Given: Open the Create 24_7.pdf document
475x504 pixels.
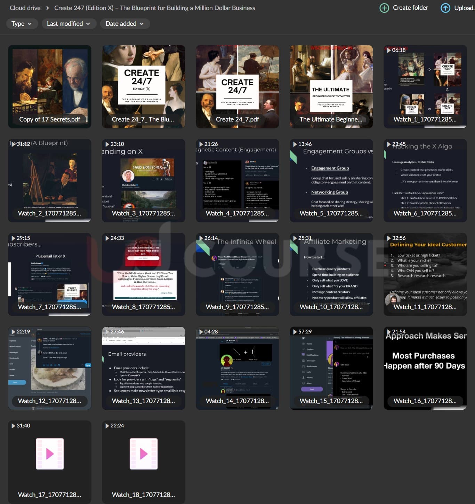Looking at the screenshot, I should tap(237, 86).
